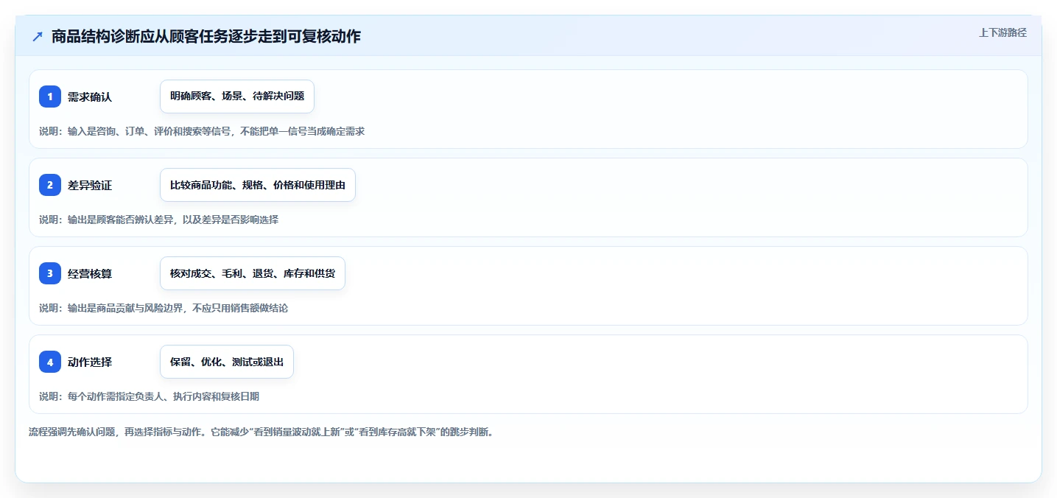Select step badge number 4

pyautogui.click(x=50, y=362)
